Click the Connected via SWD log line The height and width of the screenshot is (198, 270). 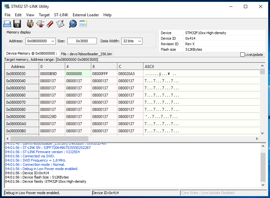point(30,156)
